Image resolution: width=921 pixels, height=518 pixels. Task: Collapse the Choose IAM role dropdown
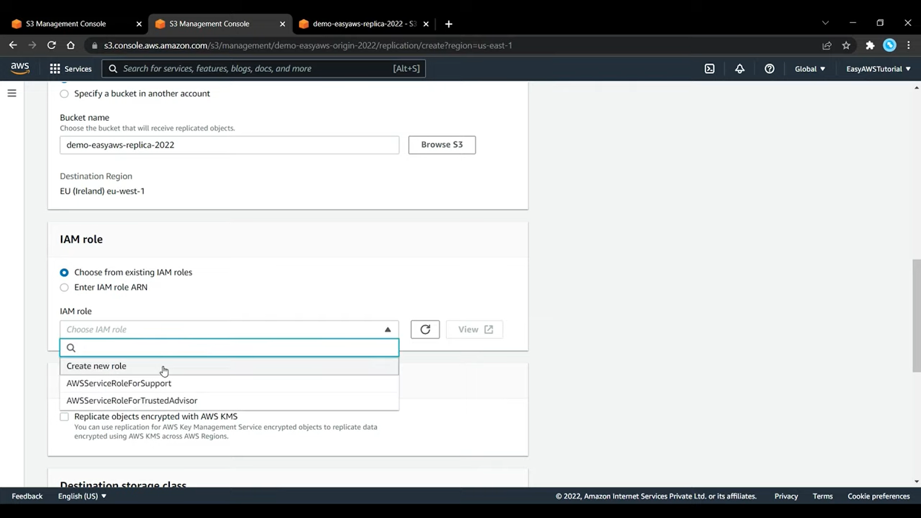point(229,329)
